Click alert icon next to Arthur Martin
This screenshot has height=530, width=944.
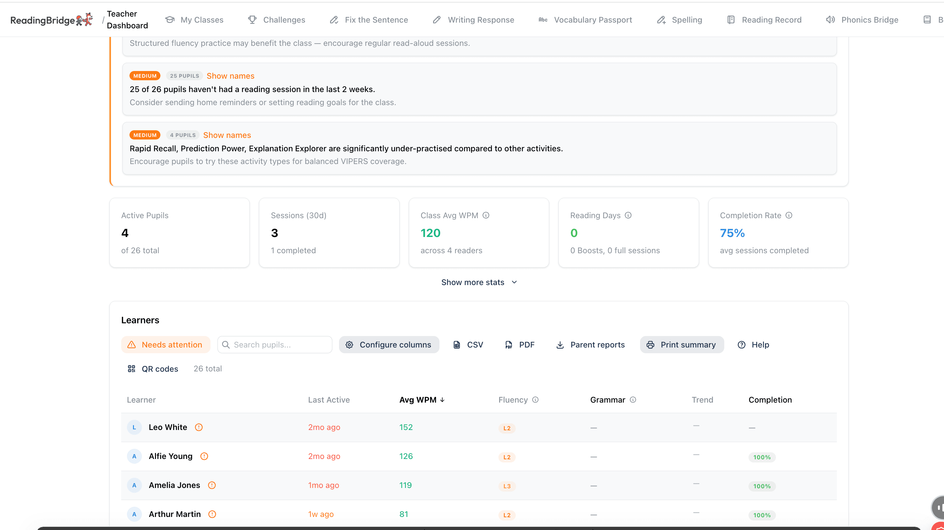pyautogui.click(x=212, y=514)
